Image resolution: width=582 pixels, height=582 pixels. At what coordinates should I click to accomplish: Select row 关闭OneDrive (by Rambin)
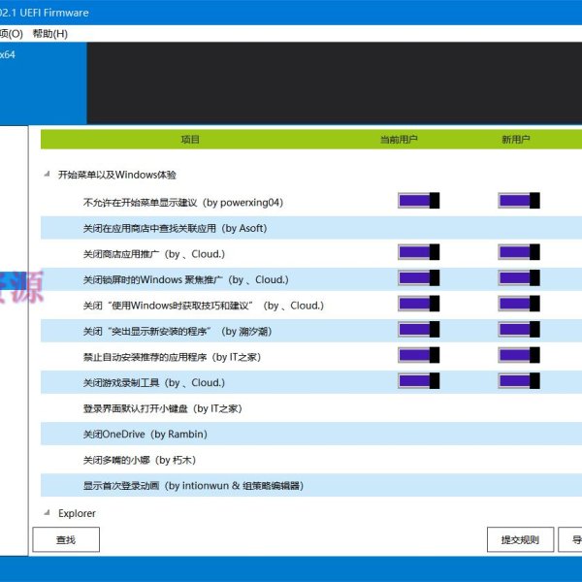[311, 434]
